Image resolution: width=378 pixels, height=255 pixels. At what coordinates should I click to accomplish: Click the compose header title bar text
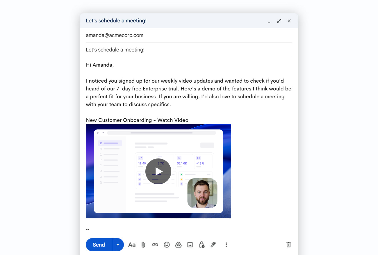116,21
